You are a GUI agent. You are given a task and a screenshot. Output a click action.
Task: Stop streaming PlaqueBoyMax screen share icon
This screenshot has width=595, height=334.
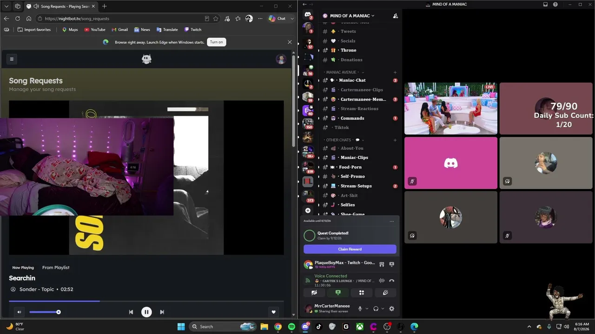391,264
